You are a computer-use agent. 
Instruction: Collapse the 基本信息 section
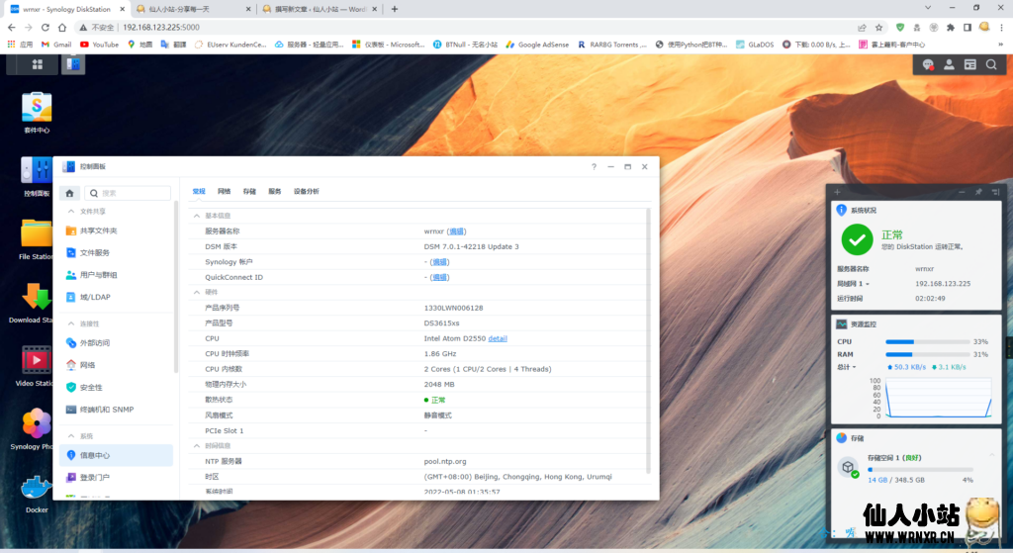click(x=197, y=215)
